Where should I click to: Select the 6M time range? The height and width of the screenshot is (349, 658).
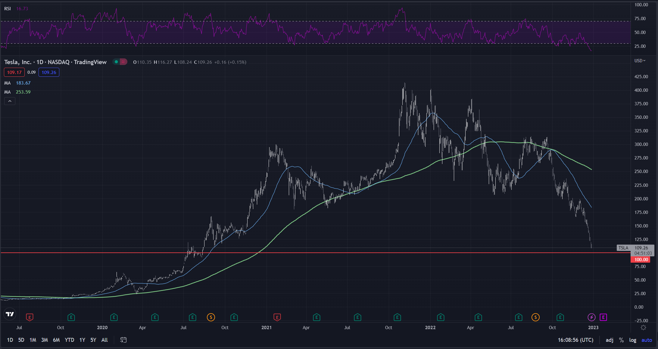point(56,340)
